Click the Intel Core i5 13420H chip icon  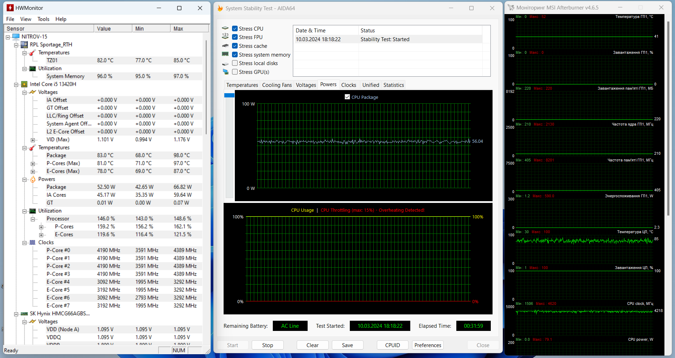[x=24, y=84]
